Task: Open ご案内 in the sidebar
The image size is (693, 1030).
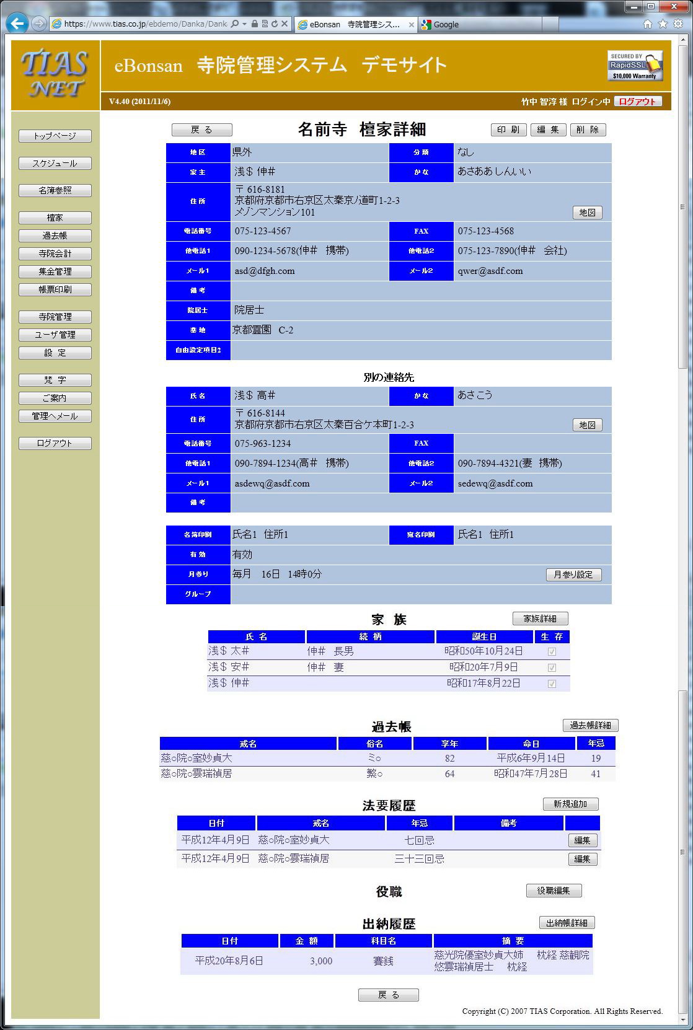Action: click(x=55, y=398)
